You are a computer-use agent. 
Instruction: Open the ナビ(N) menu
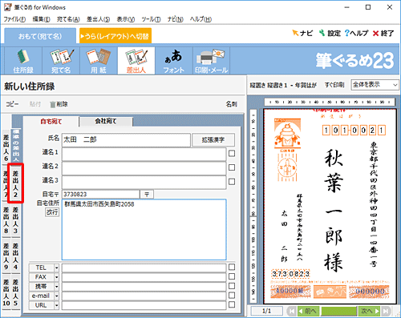coord(176,19)
